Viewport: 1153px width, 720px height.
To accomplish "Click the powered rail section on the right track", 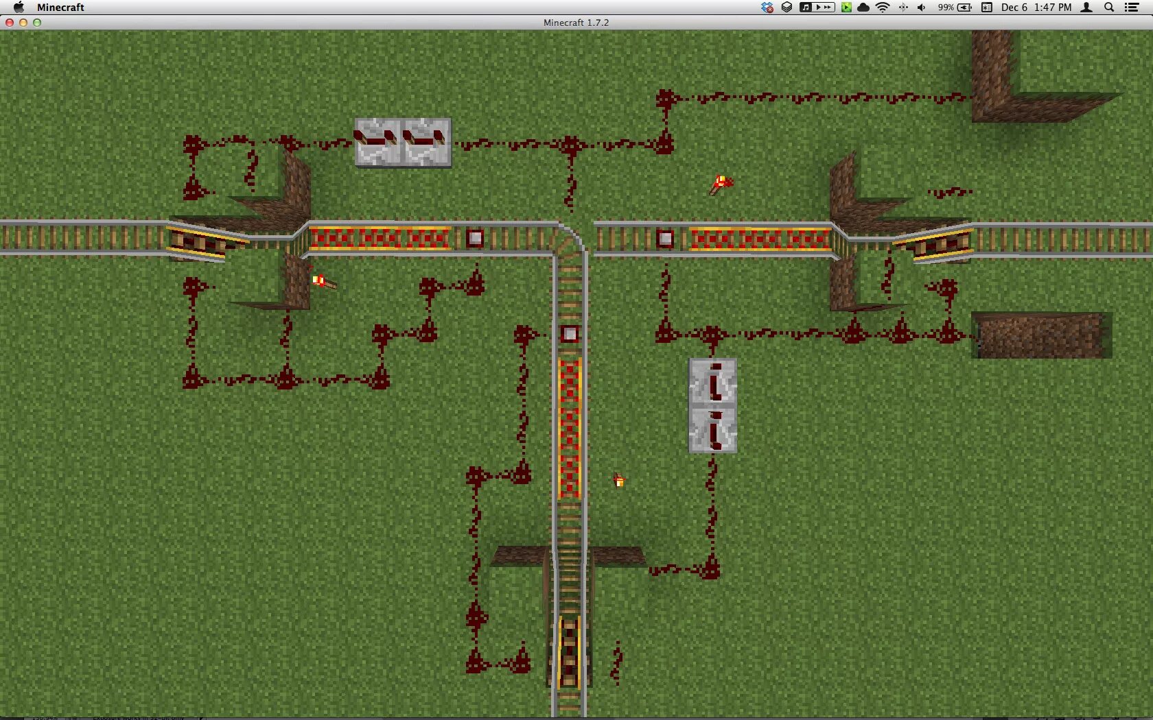I will click(x=760, y=239).
